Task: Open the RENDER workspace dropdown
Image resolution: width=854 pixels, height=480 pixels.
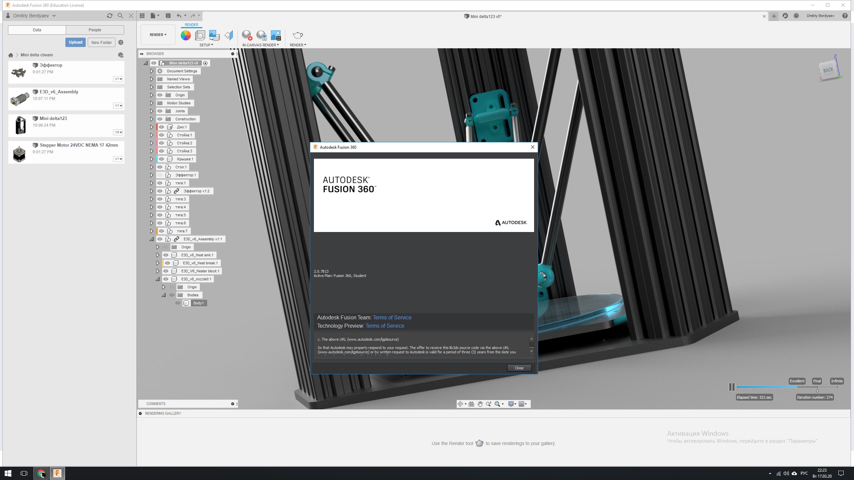Action: coord(158,35)
